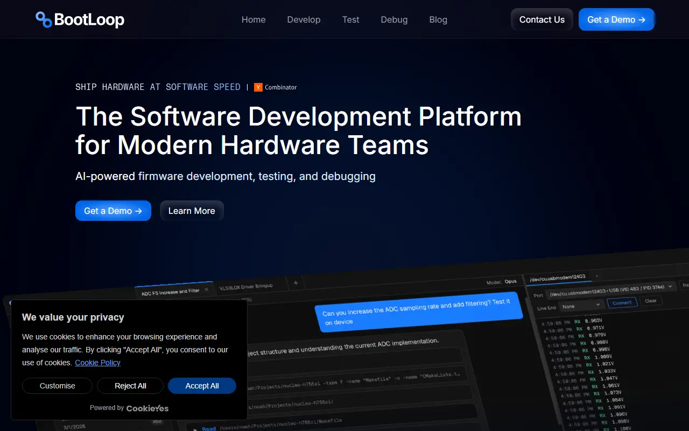Add a new serial port tab with plus
Image resolution: width=689 pixels, height=431 pixels.
[596, 276]
